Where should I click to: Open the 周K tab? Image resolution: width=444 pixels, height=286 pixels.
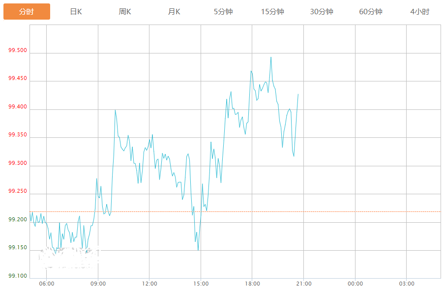125,11
